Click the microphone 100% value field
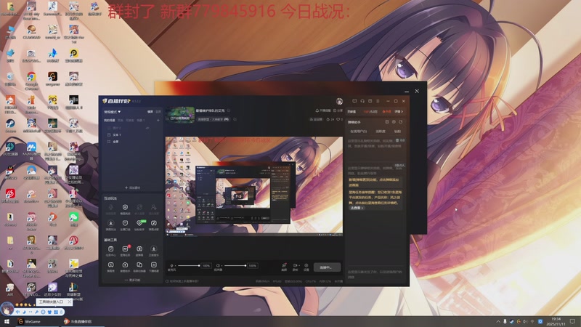The height and width of the screenshot is (327, 581). pyautogui.click(x=206, y=265)
